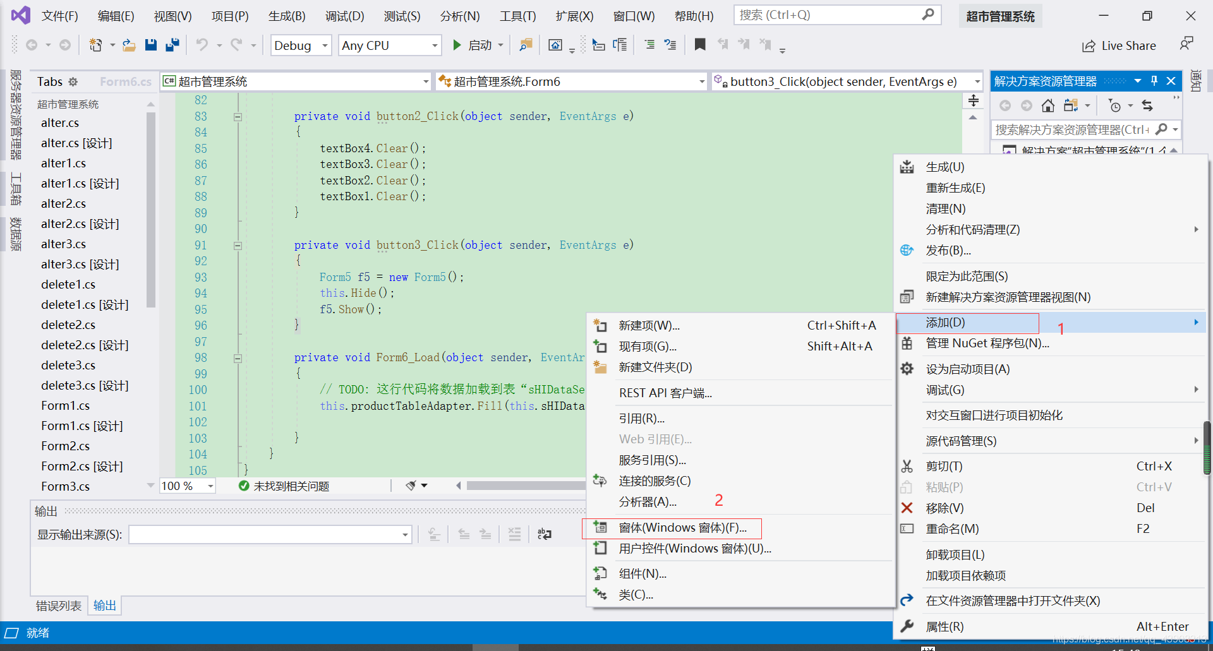Click the feedback icon beside Live Share
This screenshot has width=1213, height=651.
click(x=1186, y=44)
